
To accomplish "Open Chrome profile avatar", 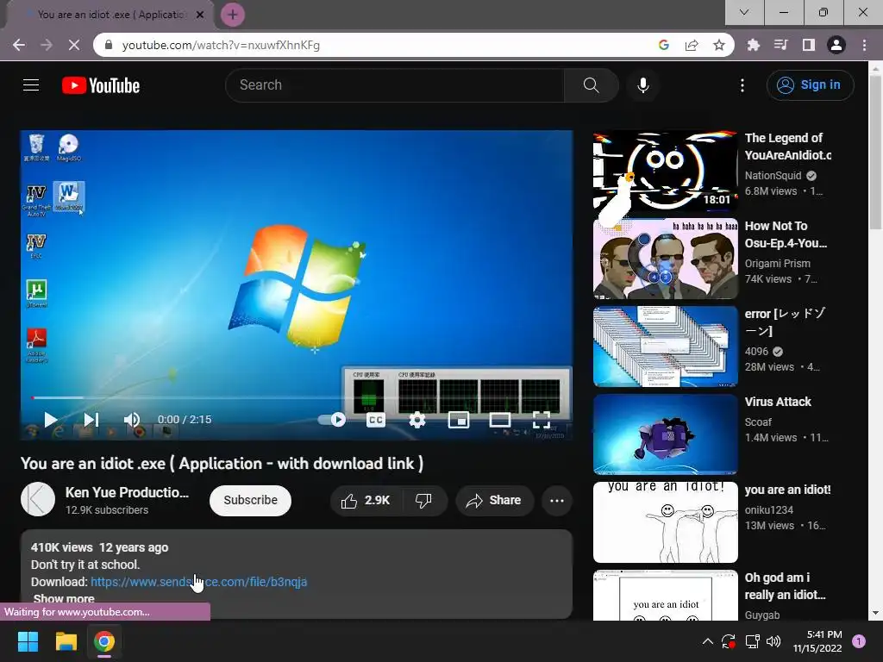I will coord(836,45).
